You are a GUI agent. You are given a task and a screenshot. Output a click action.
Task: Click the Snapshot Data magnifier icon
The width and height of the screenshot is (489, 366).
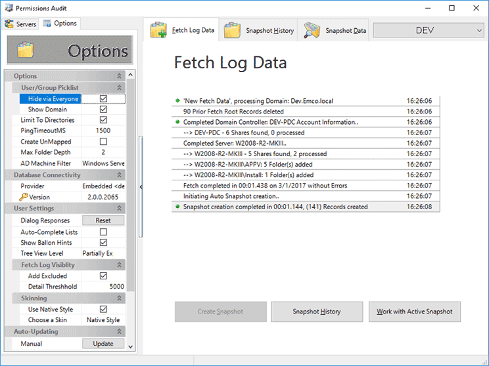(x=312, y=30)
